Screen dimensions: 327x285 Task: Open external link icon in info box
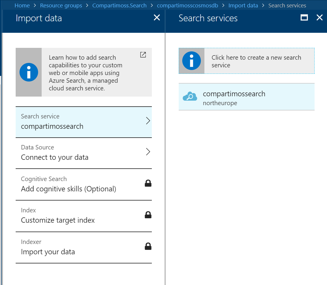143,55
